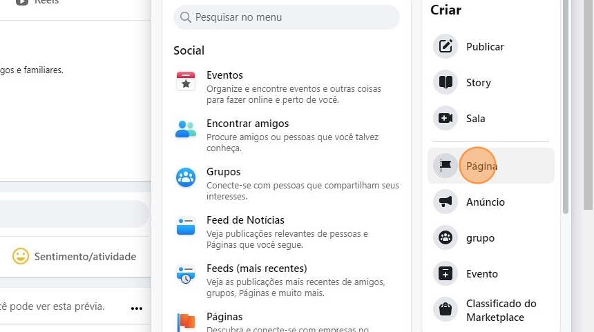Select the Grupos menu entry
The width and height of the screenshot is (594, 332).
pyautogui.click(x=223, y=172)
